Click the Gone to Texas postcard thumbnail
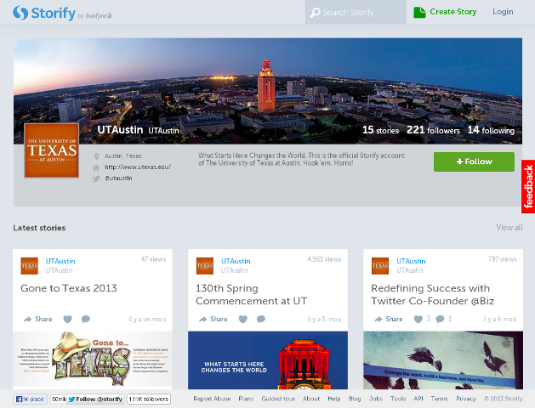Image resolution: width=535 pixels, height=408 pixels. click(93, 360)
